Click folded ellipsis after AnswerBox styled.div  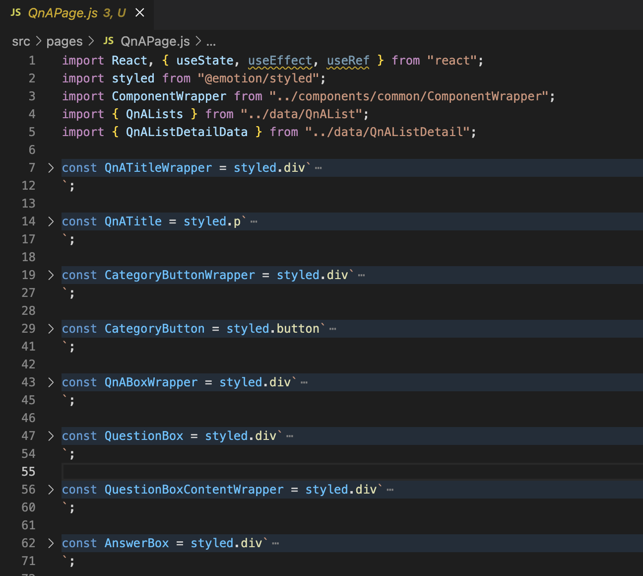[x=275, y=543]
